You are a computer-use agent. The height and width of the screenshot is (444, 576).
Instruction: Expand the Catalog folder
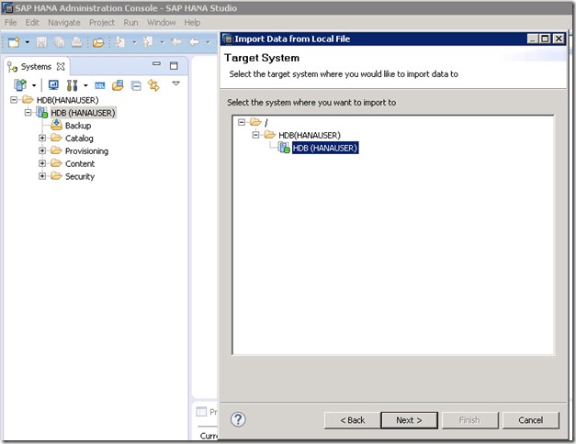pos(42,138)
